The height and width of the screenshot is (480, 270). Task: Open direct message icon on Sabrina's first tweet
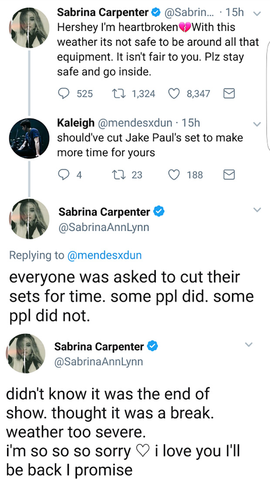(229, 93)
